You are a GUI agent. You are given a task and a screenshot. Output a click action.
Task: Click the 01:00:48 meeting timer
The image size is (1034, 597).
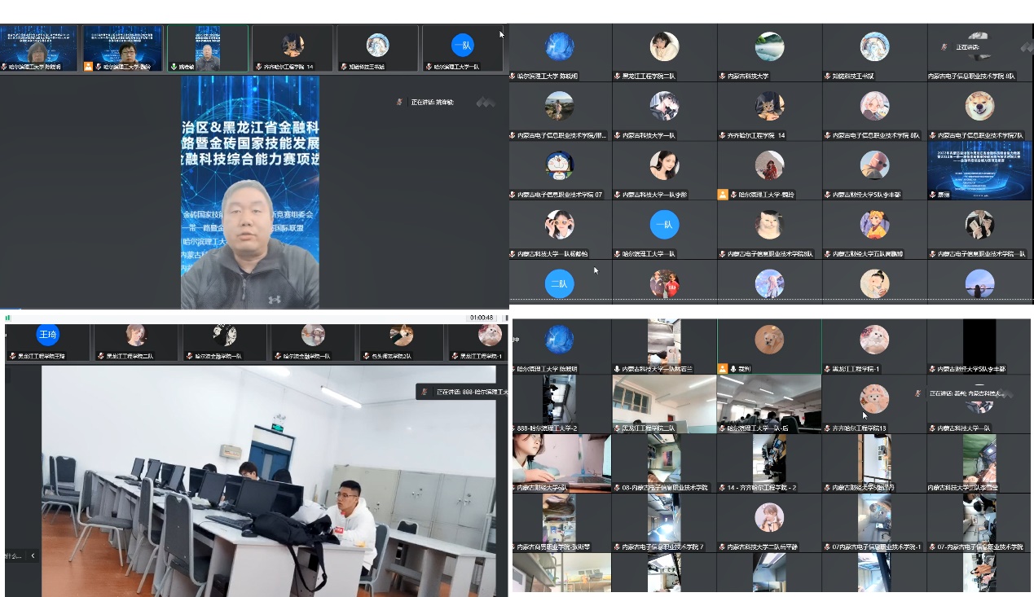coord(481,318)
